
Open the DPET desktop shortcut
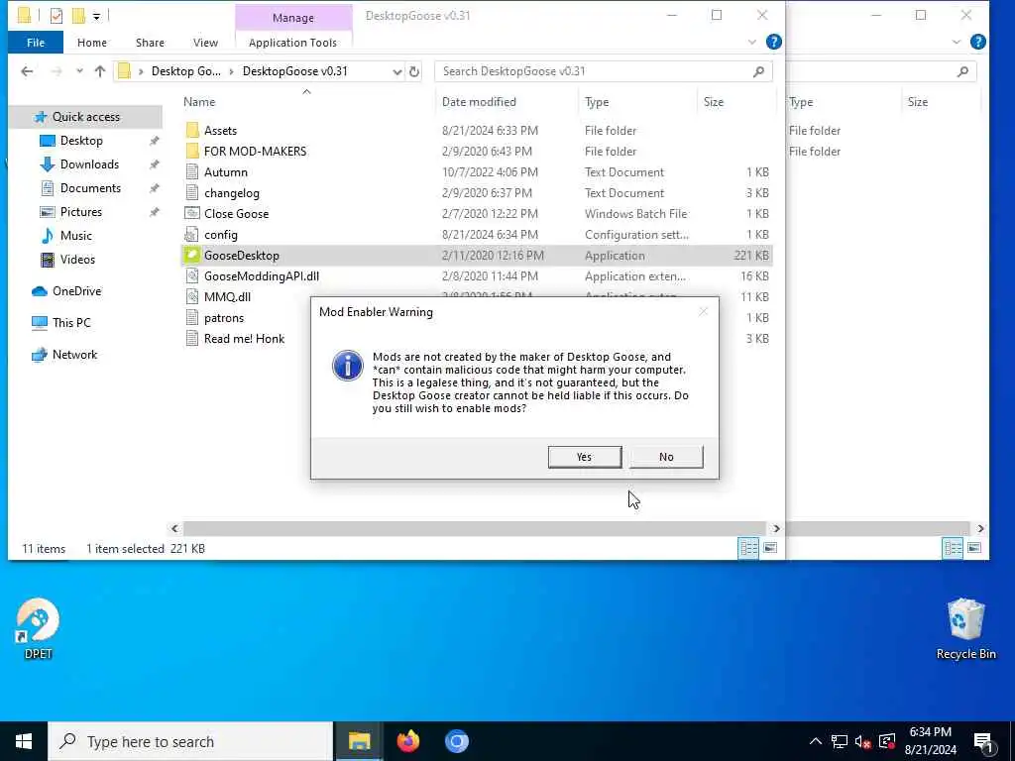click(x=38, y=628)
